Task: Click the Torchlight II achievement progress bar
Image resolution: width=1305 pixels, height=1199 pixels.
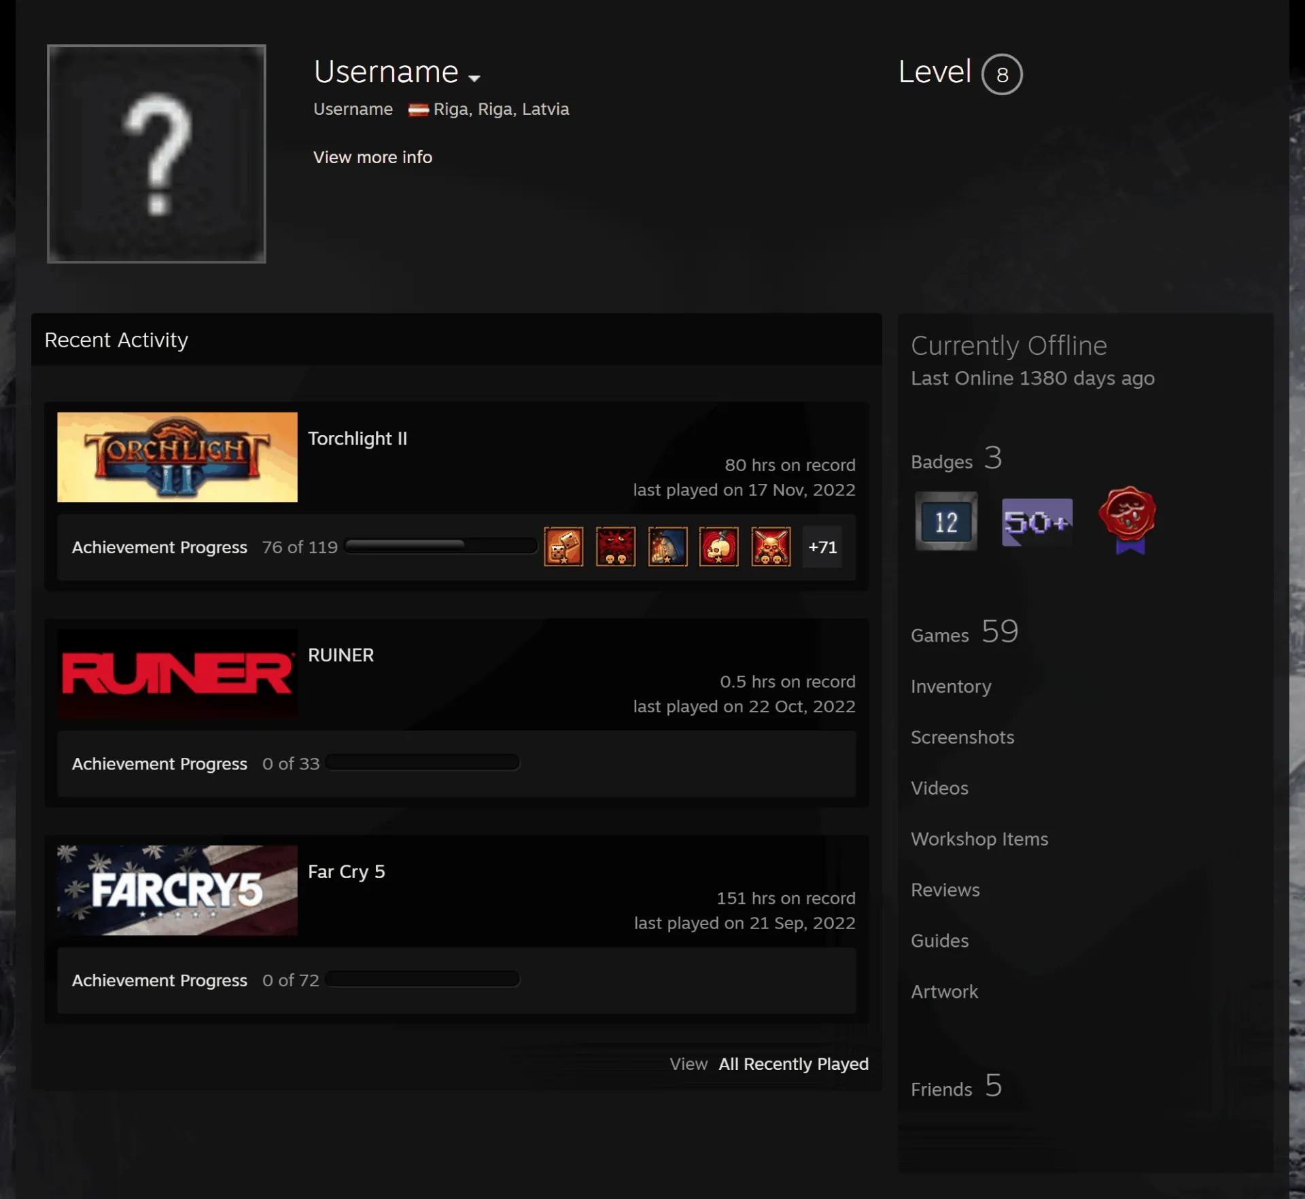Action: [441, 545]
